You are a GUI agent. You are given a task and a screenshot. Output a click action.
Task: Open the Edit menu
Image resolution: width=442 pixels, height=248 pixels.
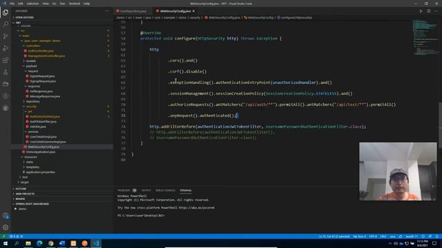20,3
